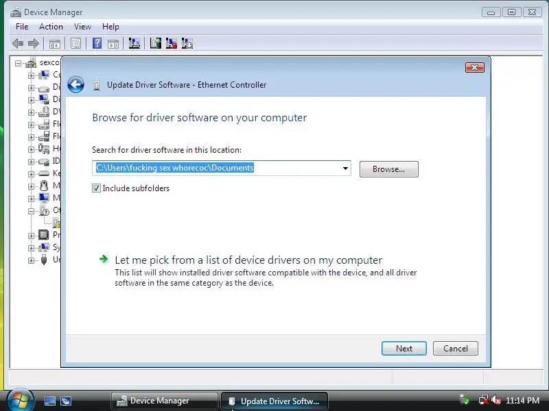Open the driver location path dropdown arrow
Image resolution: width=549 pixels, height=411 pixels.
tap(345, 169)
